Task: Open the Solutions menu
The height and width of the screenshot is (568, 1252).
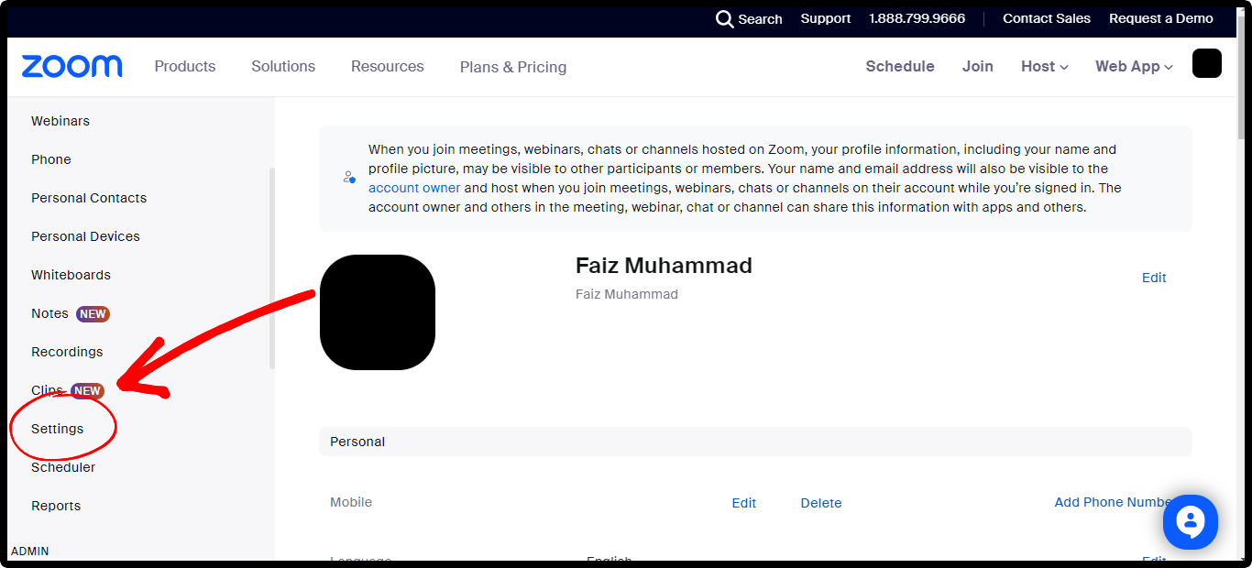Action: tap(283, 66)
